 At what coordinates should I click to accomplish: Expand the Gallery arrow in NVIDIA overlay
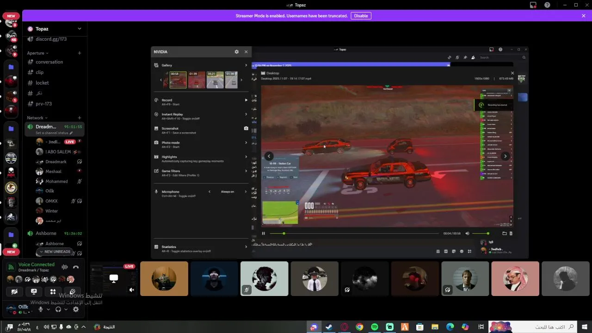[x=246, y=65]
